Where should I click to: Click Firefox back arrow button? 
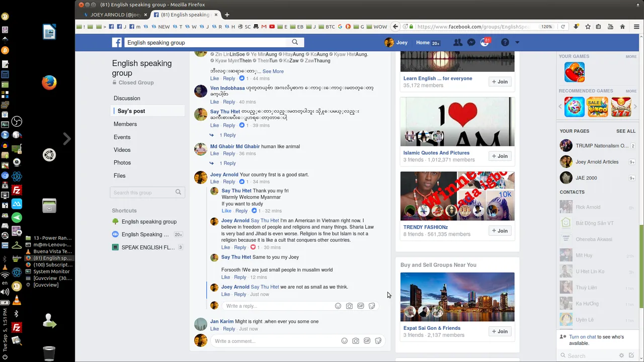(x=395, y=27)
